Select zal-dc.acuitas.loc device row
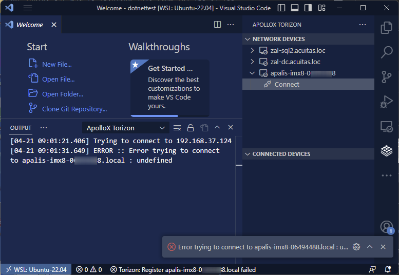The image size is (399, 275). point(308,62)
